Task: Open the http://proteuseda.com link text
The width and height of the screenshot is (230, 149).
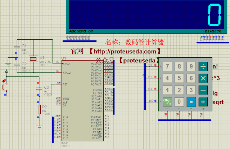Action: tap(125, 52)
